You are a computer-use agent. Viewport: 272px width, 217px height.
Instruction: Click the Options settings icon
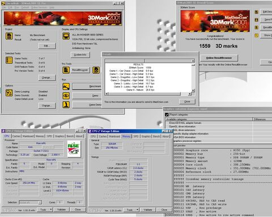9,93
